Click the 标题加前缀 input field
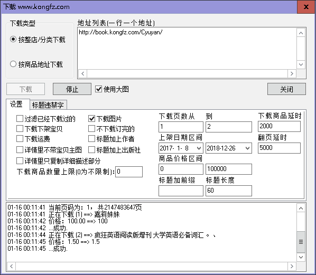316x275 pixels. (181, 191)
